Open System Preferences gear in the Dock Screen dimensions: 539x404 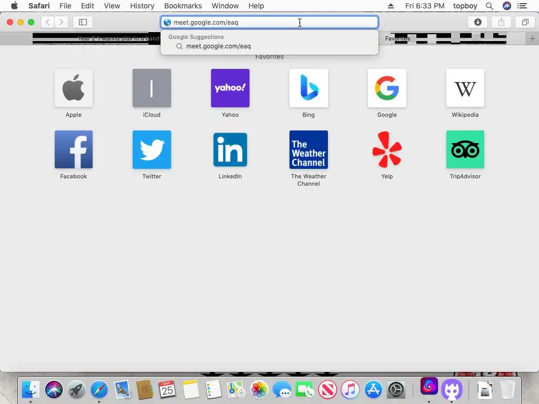click(x=396, y=390)
